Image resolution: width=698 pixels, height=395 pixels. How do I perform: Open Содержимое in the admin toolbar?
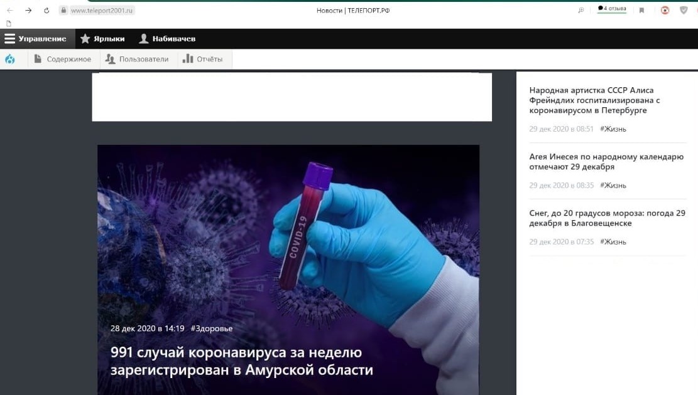[62, 59]
